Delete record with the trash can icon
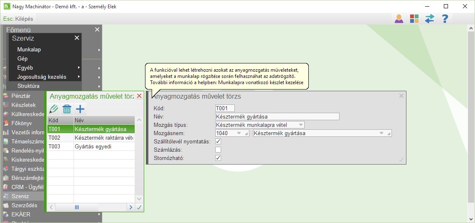This screenshot has width=475, height=223. tap(67, 109)
